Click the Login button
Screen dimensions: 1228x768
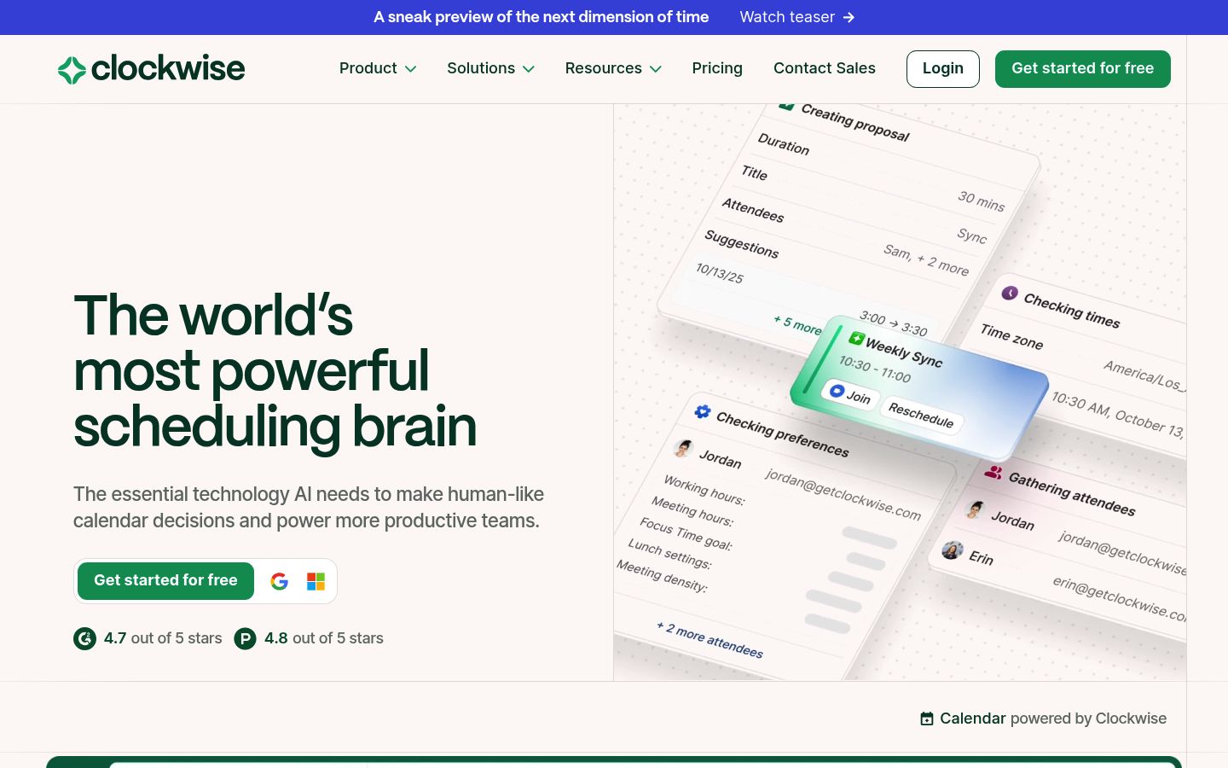tap(943, 69)
